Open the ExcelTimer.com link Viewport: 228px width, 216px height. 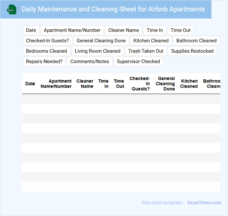(204, 203)
